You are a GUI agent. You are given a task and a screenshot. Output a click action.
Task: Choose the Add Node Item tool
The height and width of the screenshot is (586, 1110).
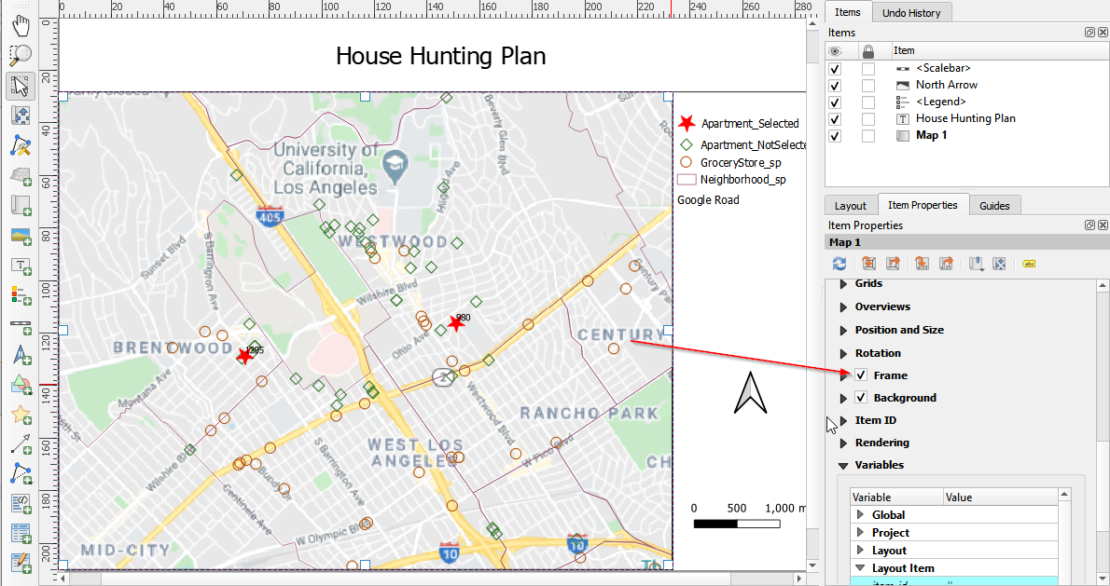click(x=21, y=474)
